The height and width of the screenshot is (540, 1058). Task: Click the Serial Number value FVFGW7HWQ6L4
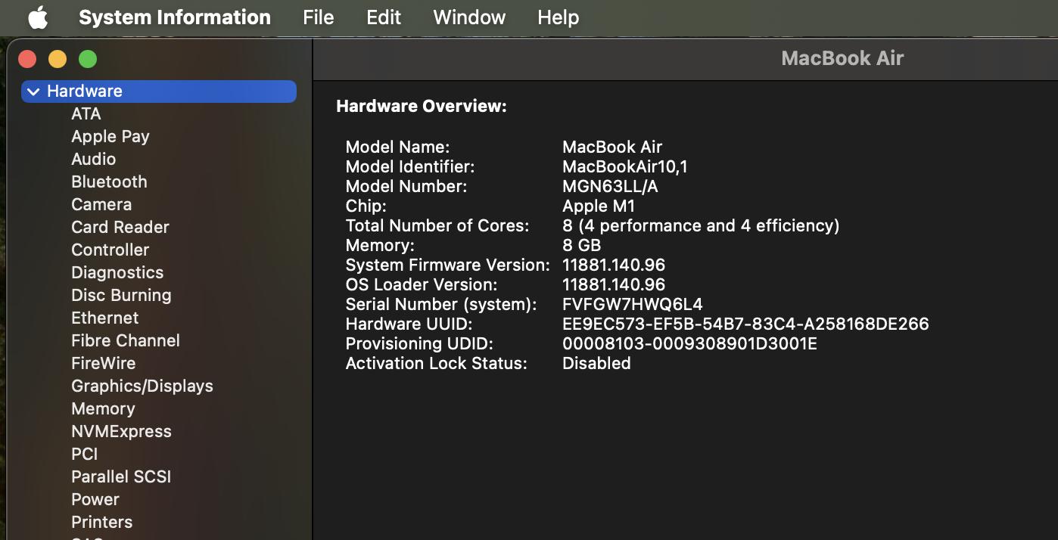[x=632, y=304]
